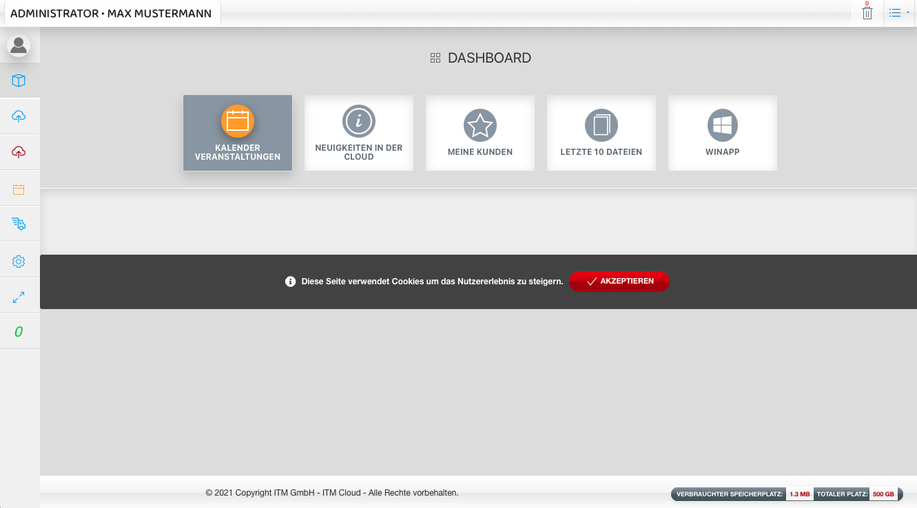Viewport: 917px width, 508px height.
Task: Click the blue cloud upload icon
Action: pos(19,116)
